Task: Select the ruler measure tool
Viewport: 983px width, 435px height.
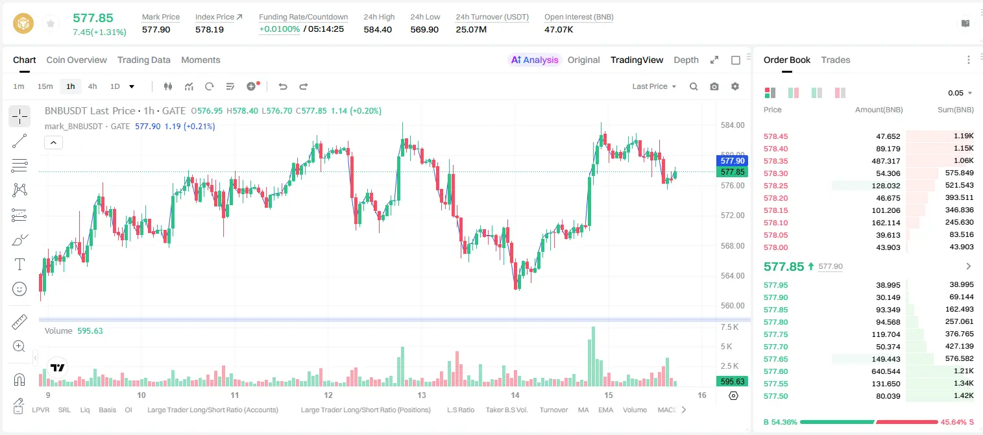Action: click(19, 322)
